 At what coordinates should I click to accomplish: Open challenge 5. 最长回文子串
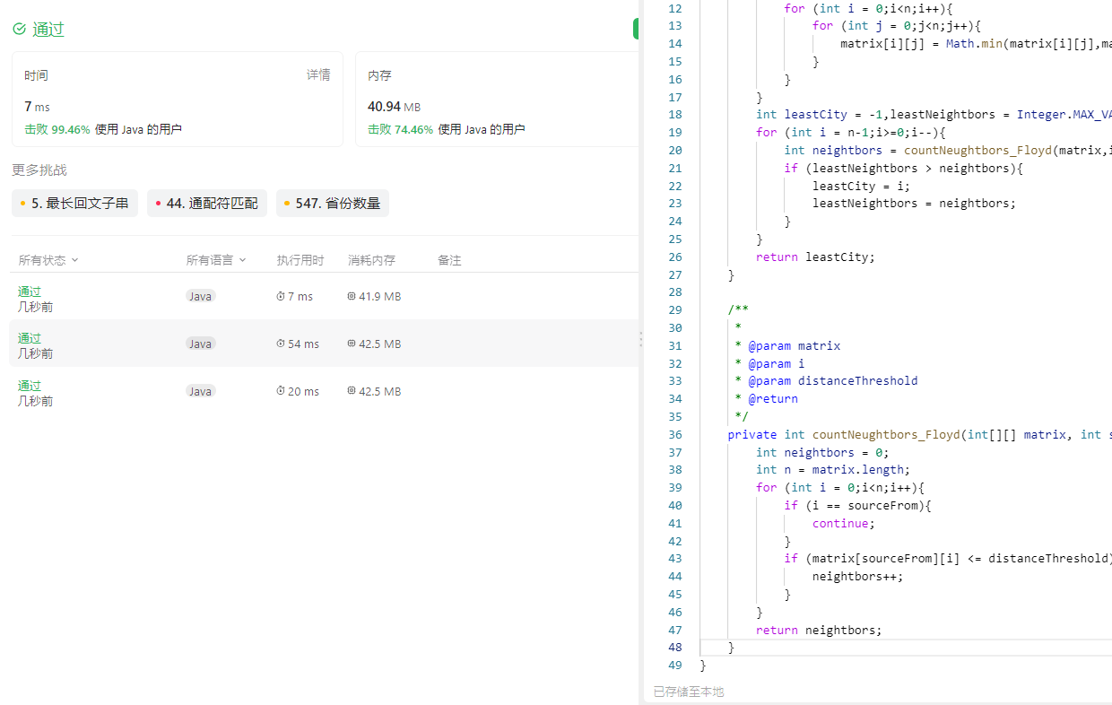pos(74,203)
